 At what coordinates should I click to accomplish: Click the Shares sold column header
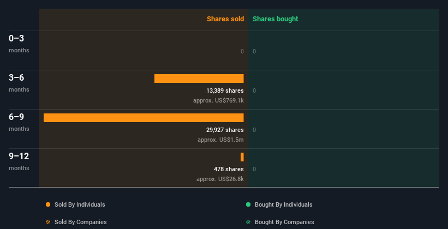pyautogui.click(x=225, y=19)
